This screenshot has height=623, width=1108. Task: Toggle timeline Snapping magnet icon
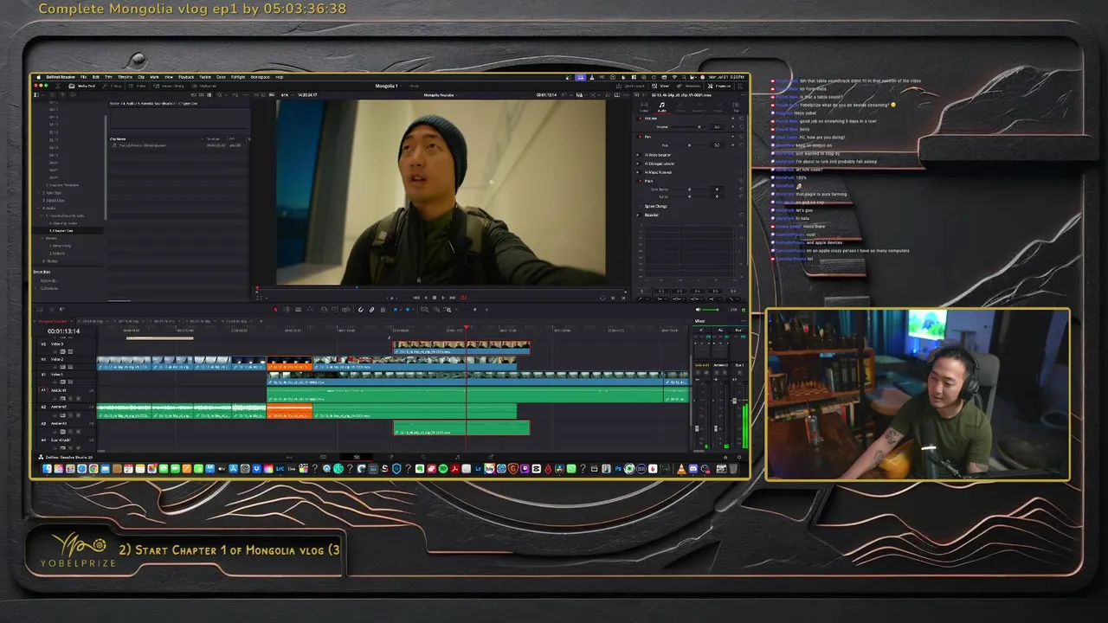360,310
